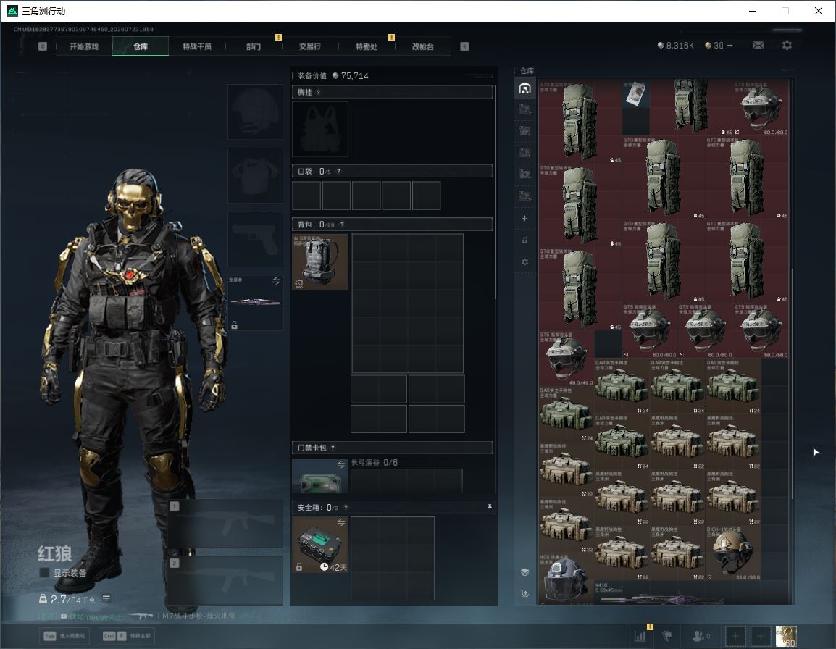This screenshot has height=649, width=836.
Task: Click the lock icon on secure box
Action: (299, 567)
